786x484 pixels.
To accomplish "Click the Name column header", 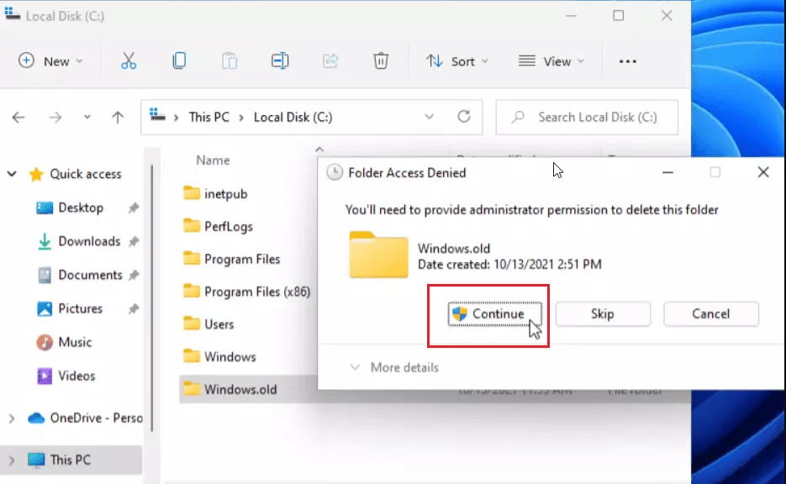I will [x=213, y=160].
